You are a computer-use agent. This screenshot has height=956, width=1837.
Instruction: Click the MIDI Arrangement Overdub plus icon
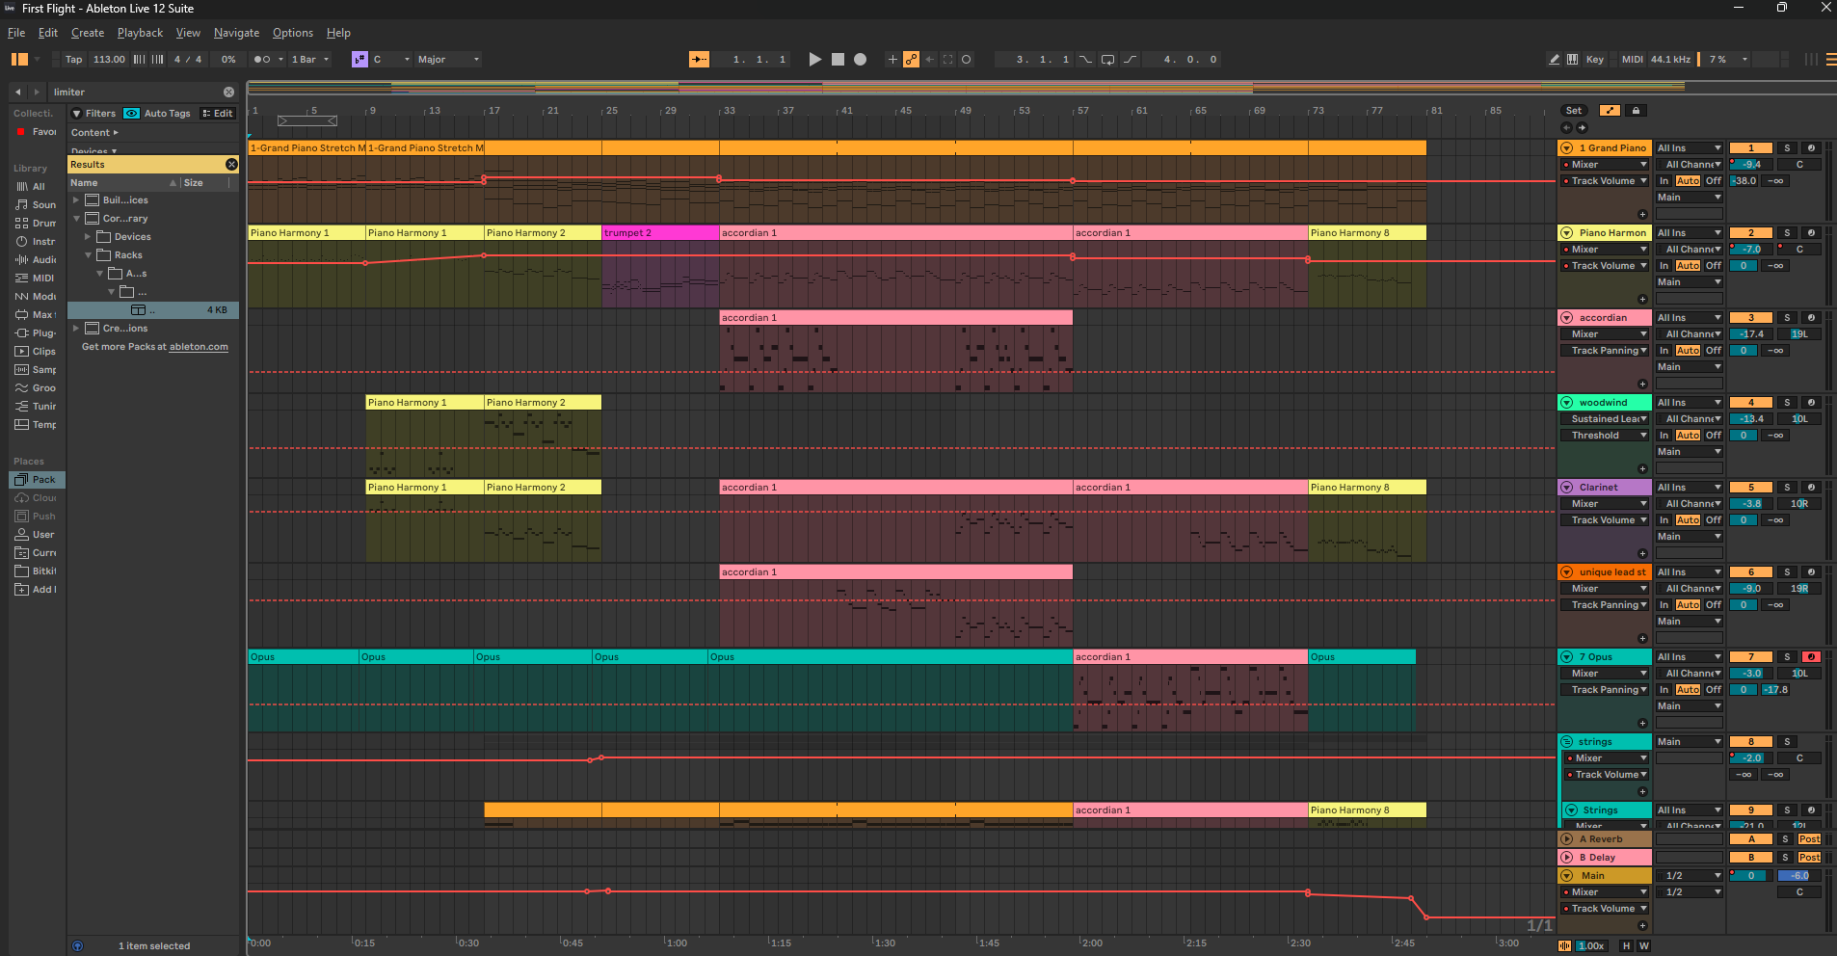coord(892,60)
